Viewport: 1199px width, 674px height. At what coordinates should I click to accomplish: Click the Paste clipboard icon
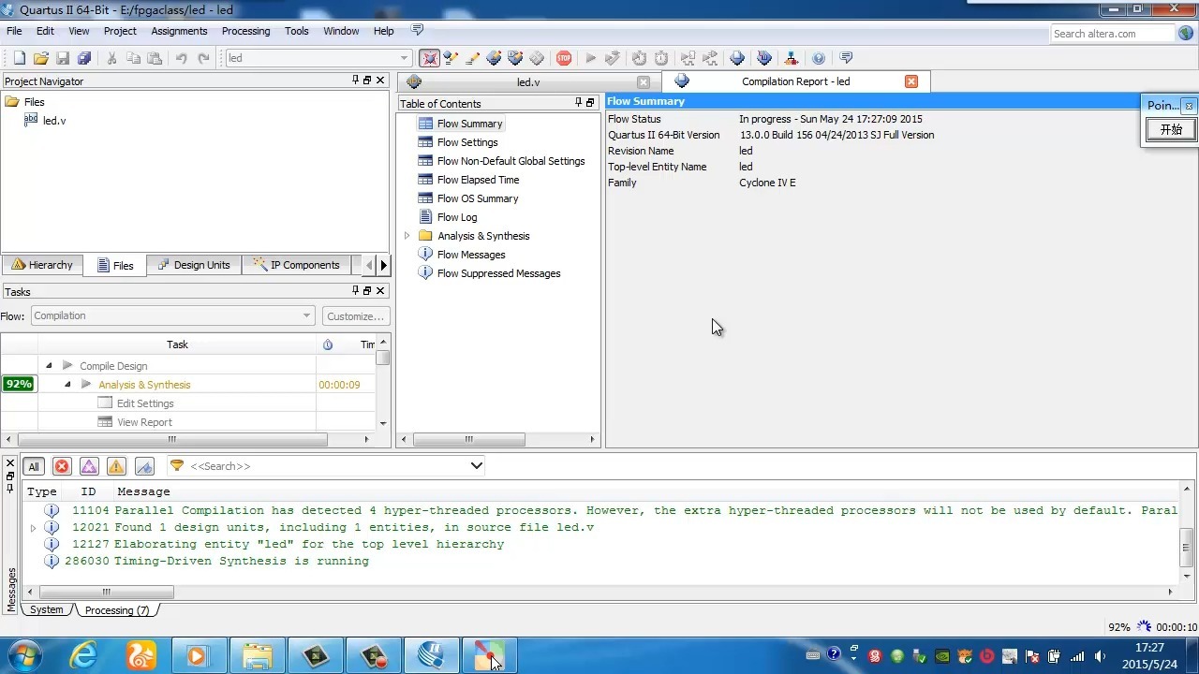[155, 58]
